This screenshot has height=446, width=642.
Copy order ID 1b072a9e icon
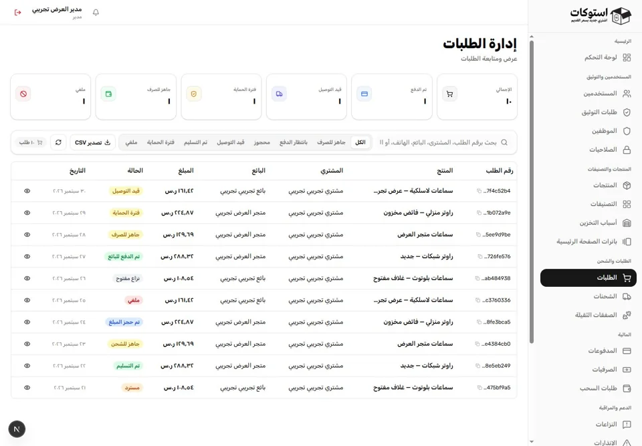pos(479,213)
